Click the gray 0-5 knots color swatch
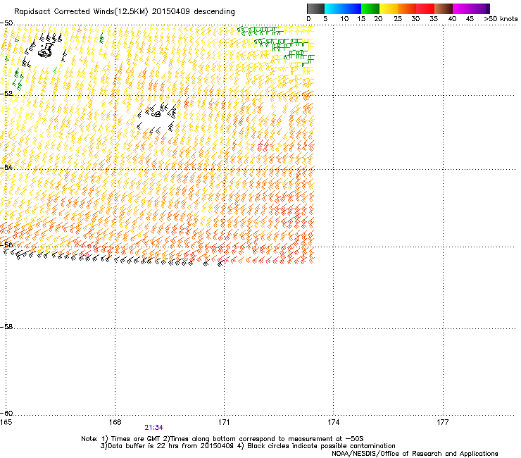 click(315, 8)
